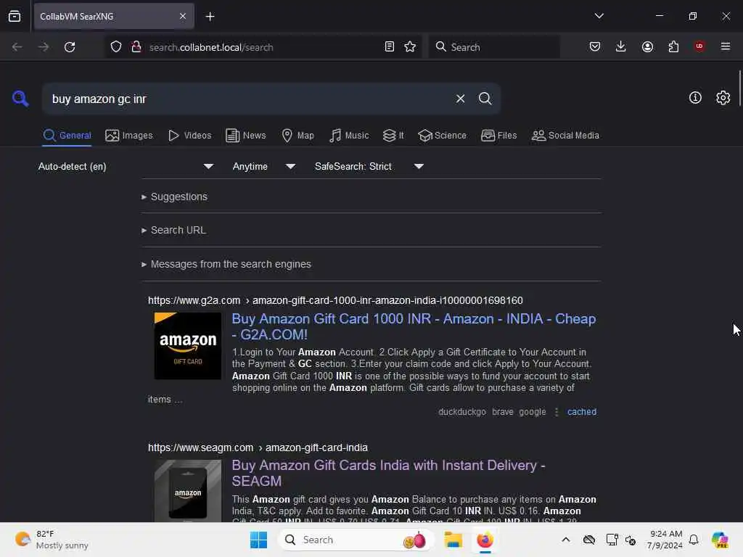Open SafeSearch: Strict dropdown

(369, 166)
